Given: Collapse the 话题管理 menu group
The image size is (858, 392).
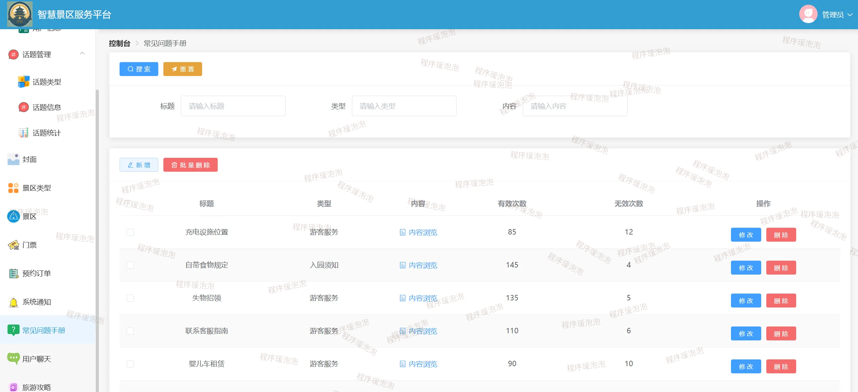Looking at the screenshot, I should point(82,54).
